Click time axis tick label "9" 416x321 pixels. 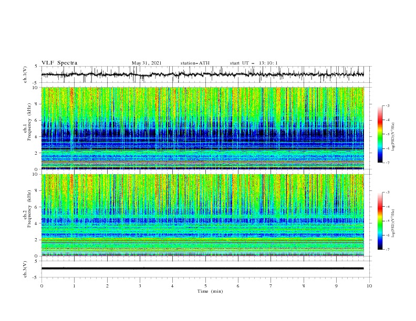pos(336,286)
